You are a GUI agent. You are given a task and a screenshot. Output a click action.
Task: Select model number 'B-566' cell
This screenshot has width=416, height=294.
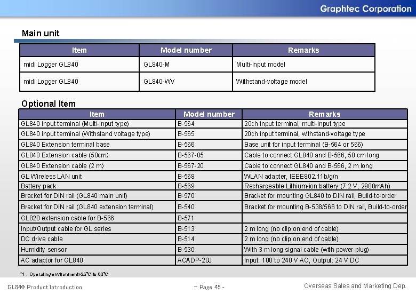209,145
